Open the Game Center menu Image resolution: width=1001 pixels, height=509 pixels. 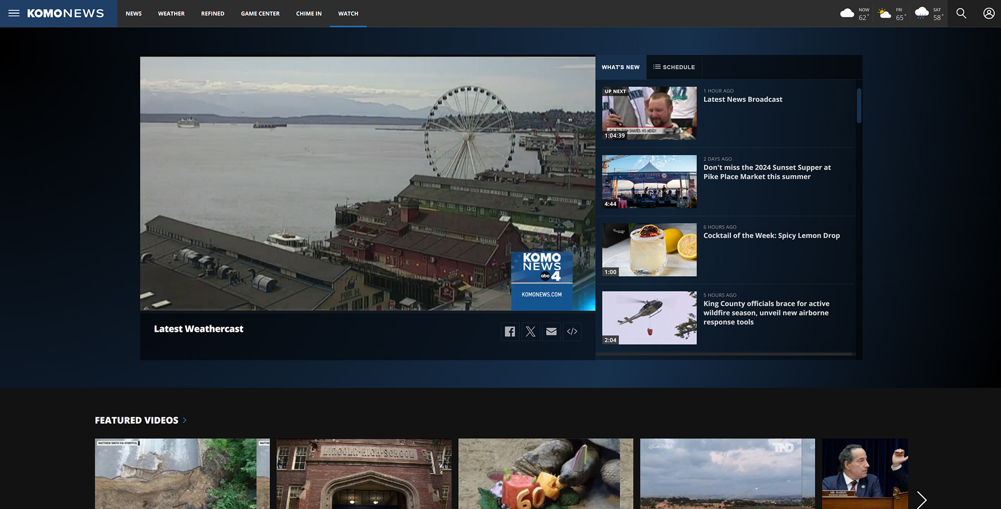point(260,14)
